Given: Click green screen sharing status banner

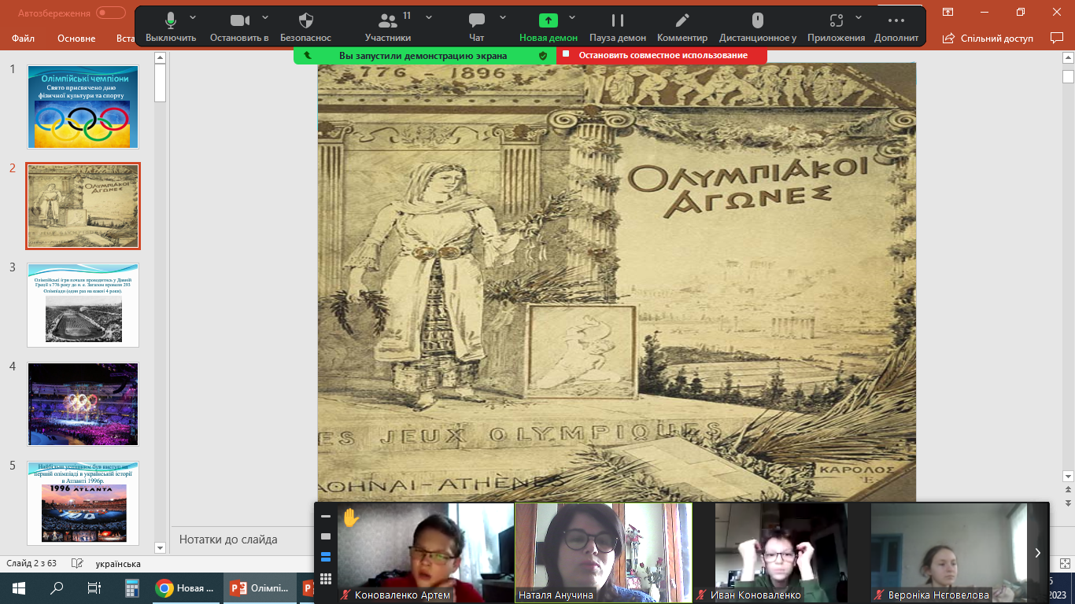Looking at the screenshot, I should [424, 55].
